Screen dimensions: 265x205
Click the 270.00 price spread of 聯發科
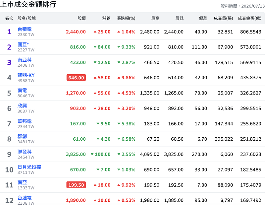pos(199,154)
